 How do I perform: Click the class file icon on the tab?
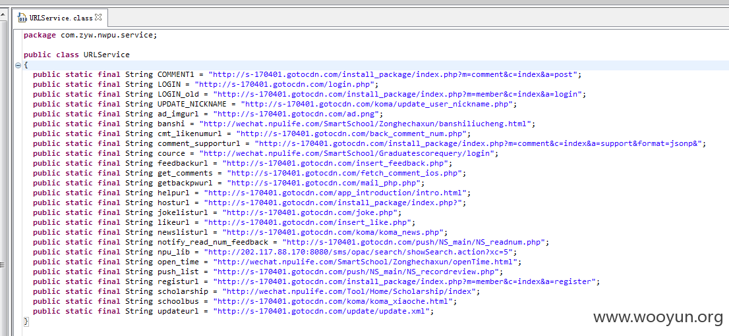point(22,18)
